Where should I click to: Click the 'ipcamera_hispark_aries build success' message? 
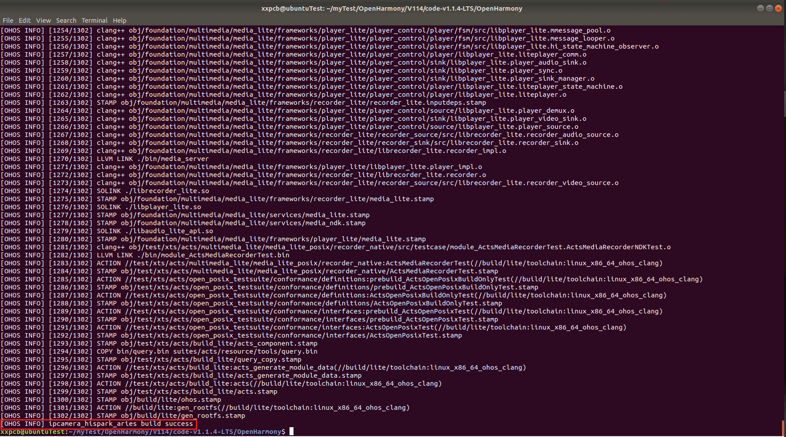(121, 424)
